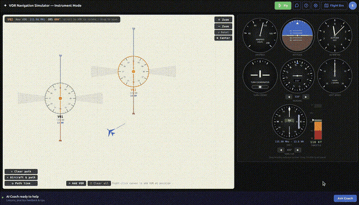Click the turn coordinator gauge
The image size is (359, 205).
tap(260, 76)
